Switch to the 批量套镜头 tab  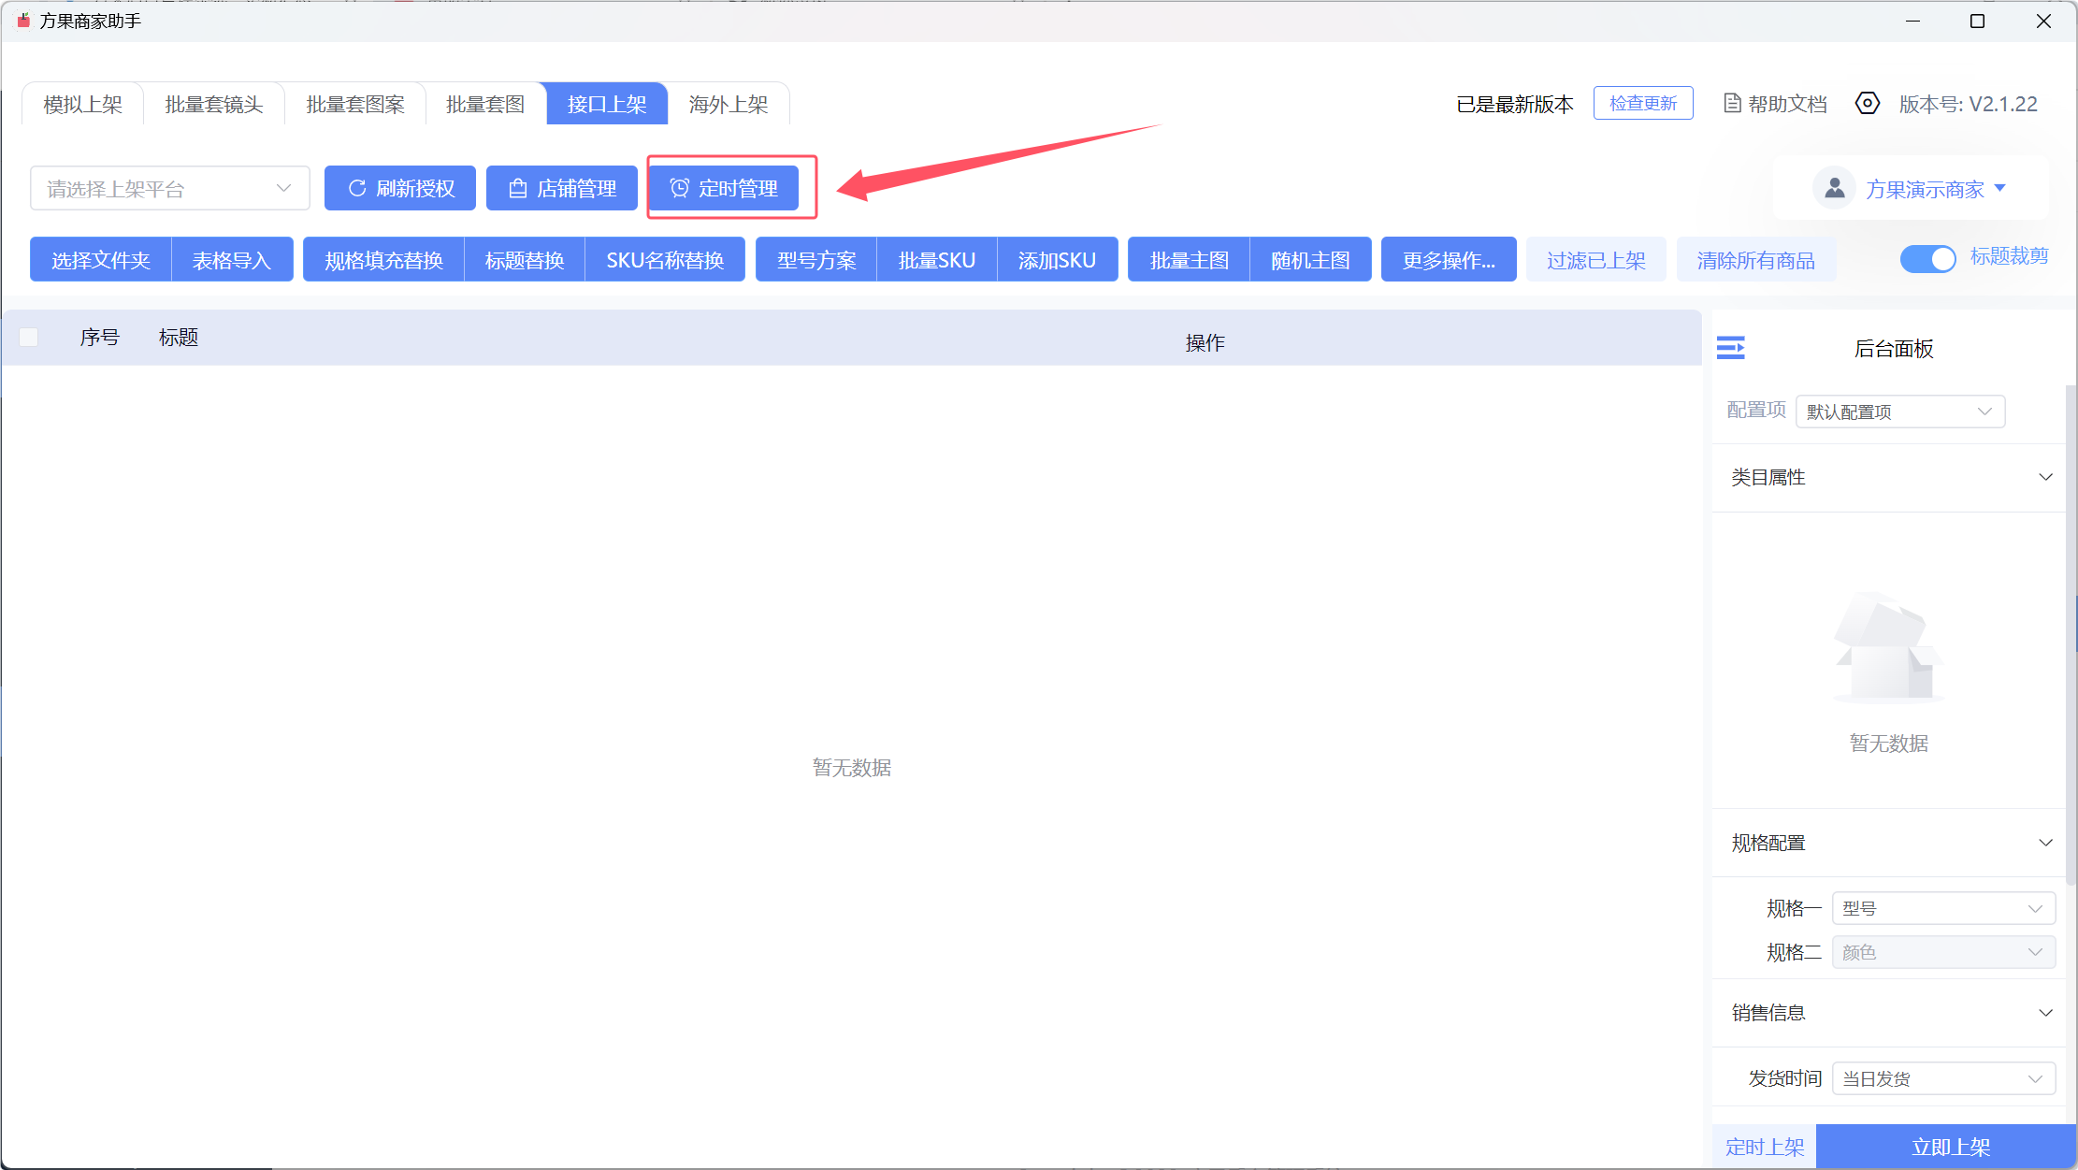[214, 104]
